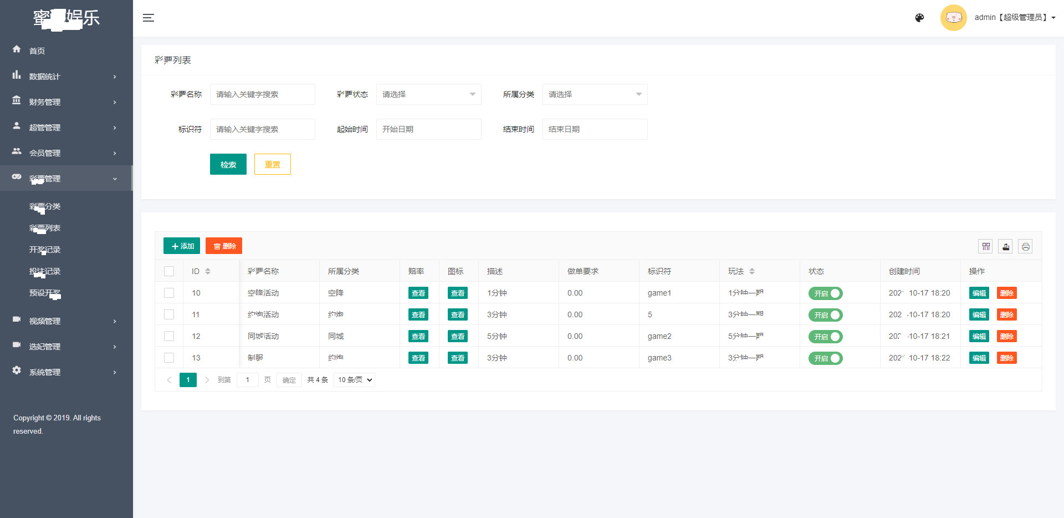Toggle the sidebar collapse hamburger icon
This screenshot has width=1064, height=518.
(149, 18)
